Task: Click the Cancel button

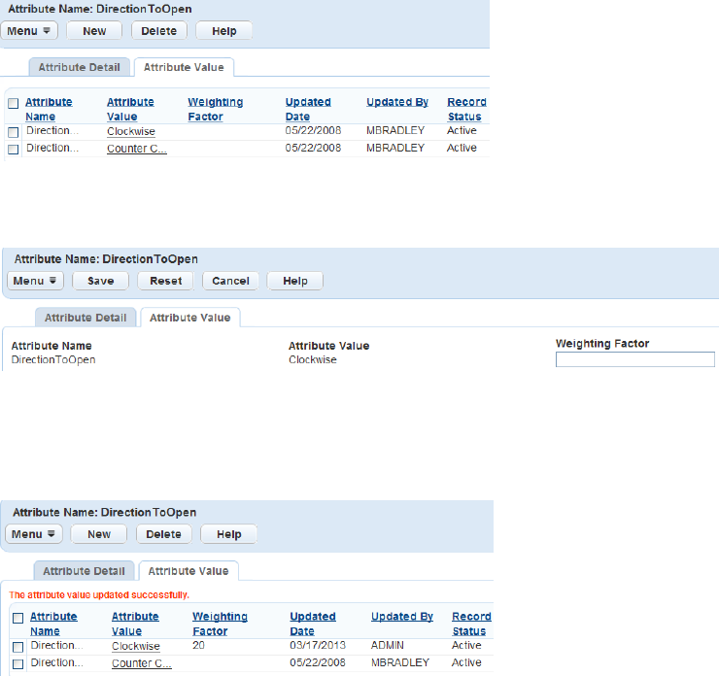Action: click(x=230, y=281)
